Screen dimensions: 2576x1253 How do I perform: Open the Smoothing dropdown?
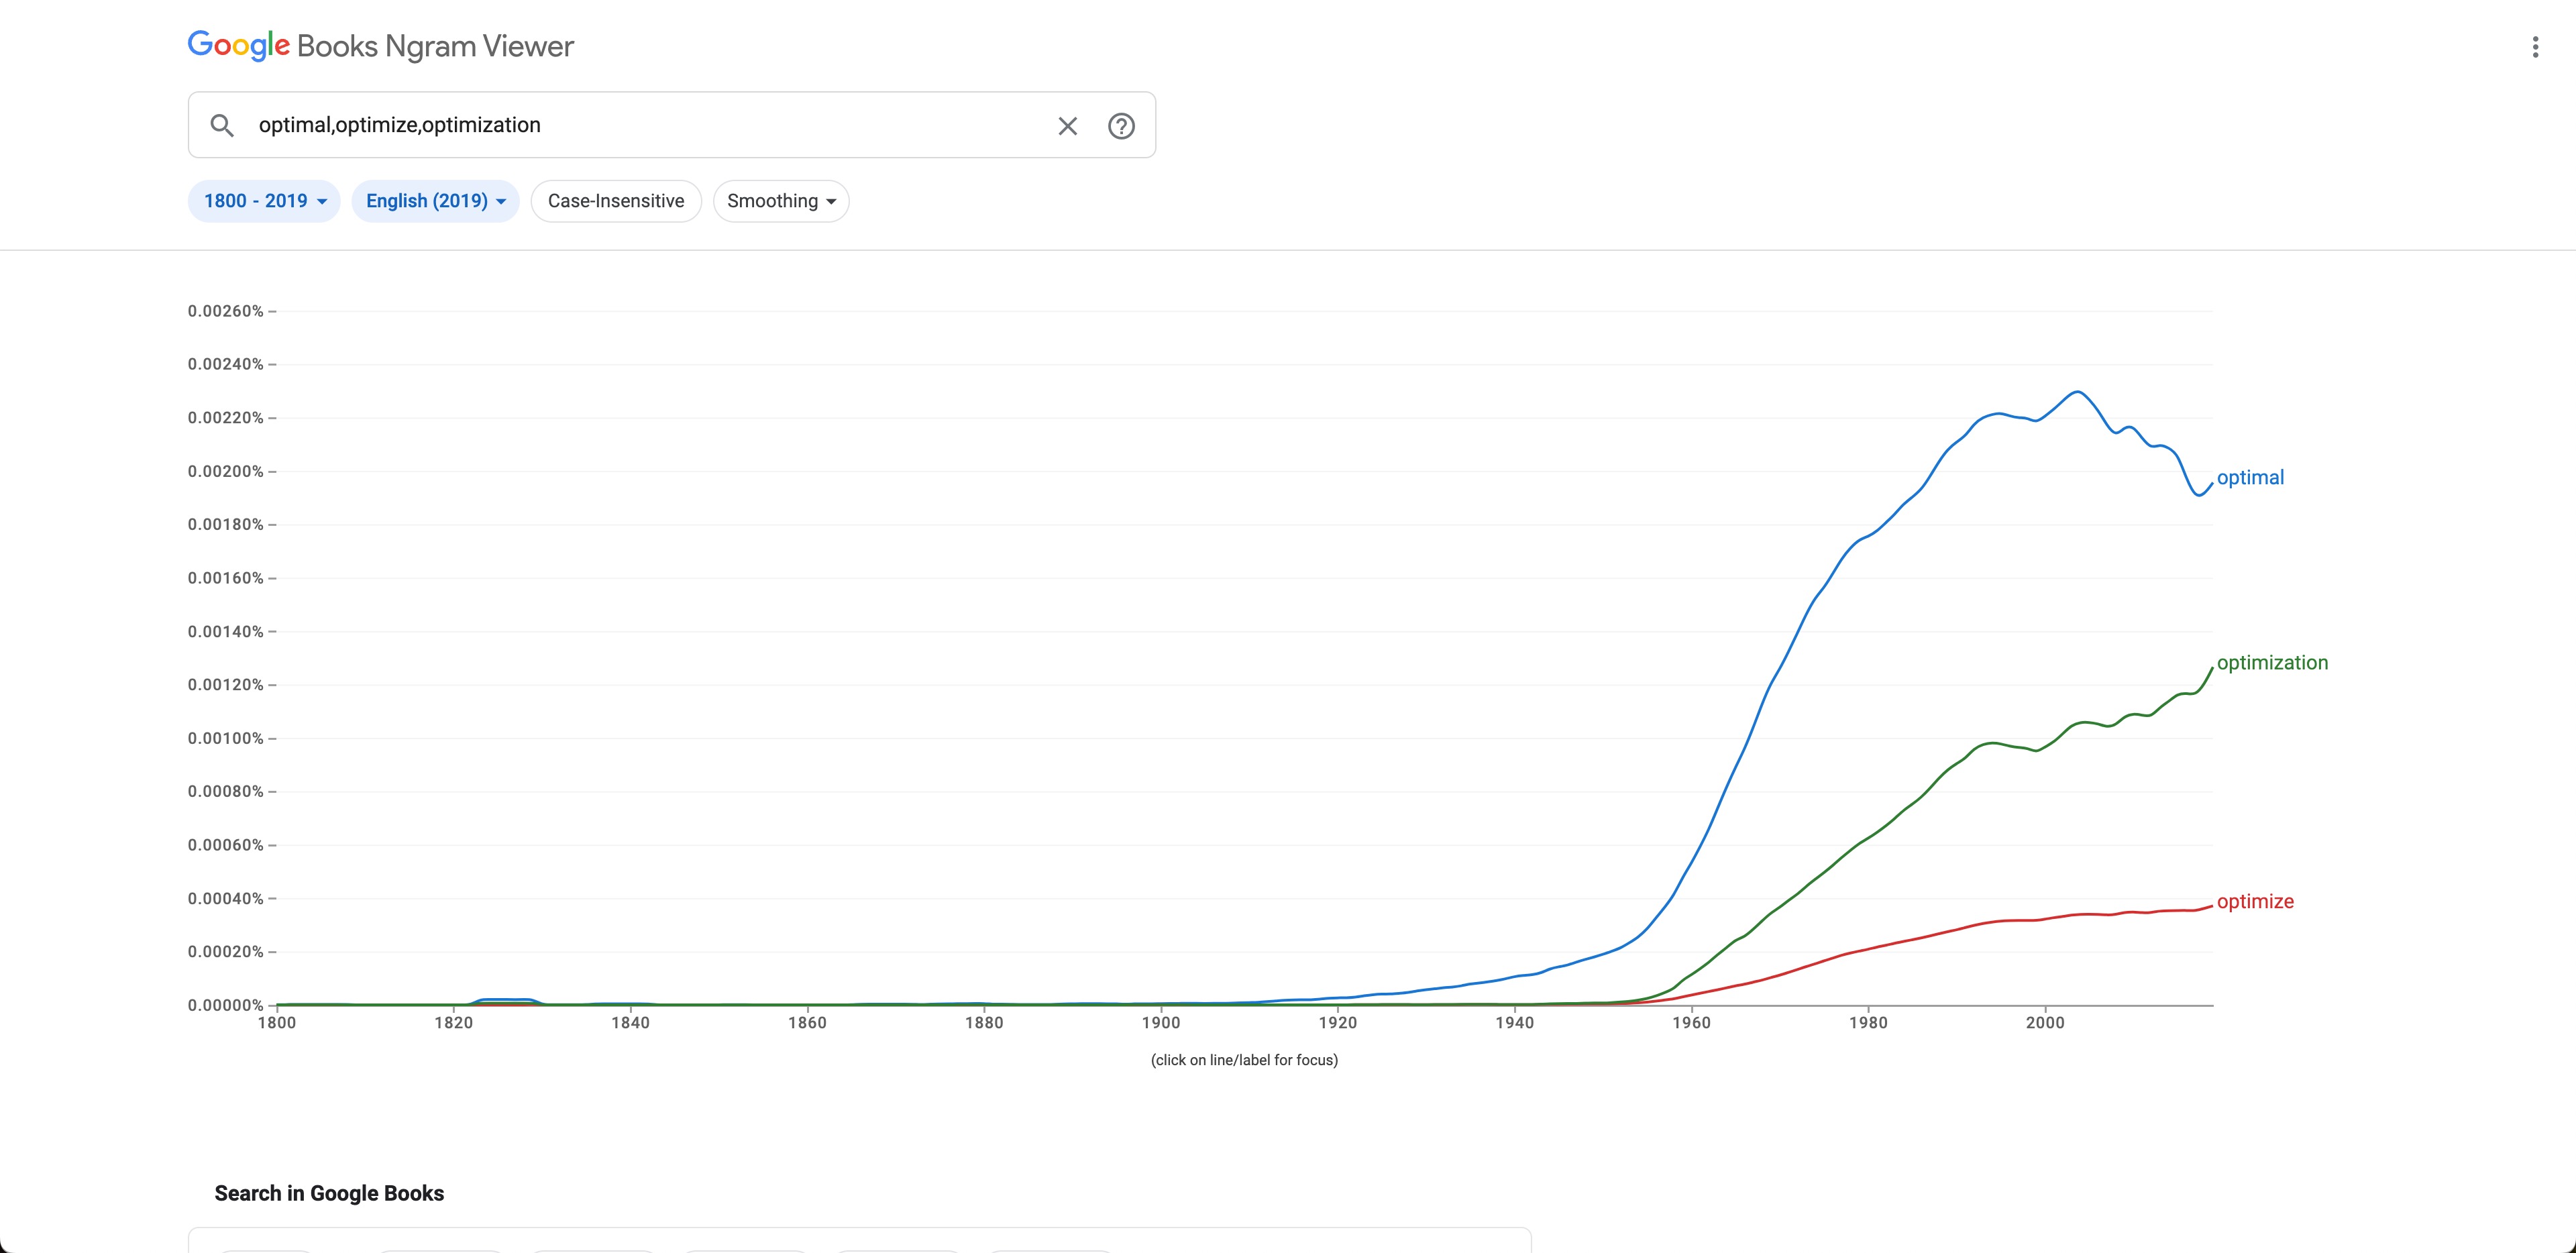click(781, 201)
